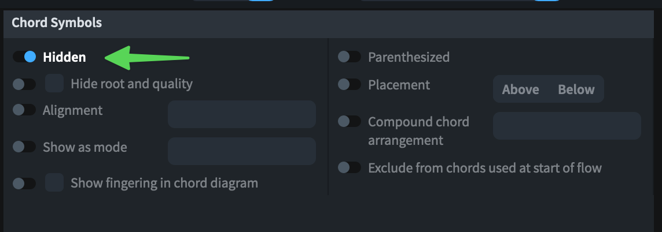
Task: Toggle Exclude from chords used at start of flow
Action: (x=350, y=167)
